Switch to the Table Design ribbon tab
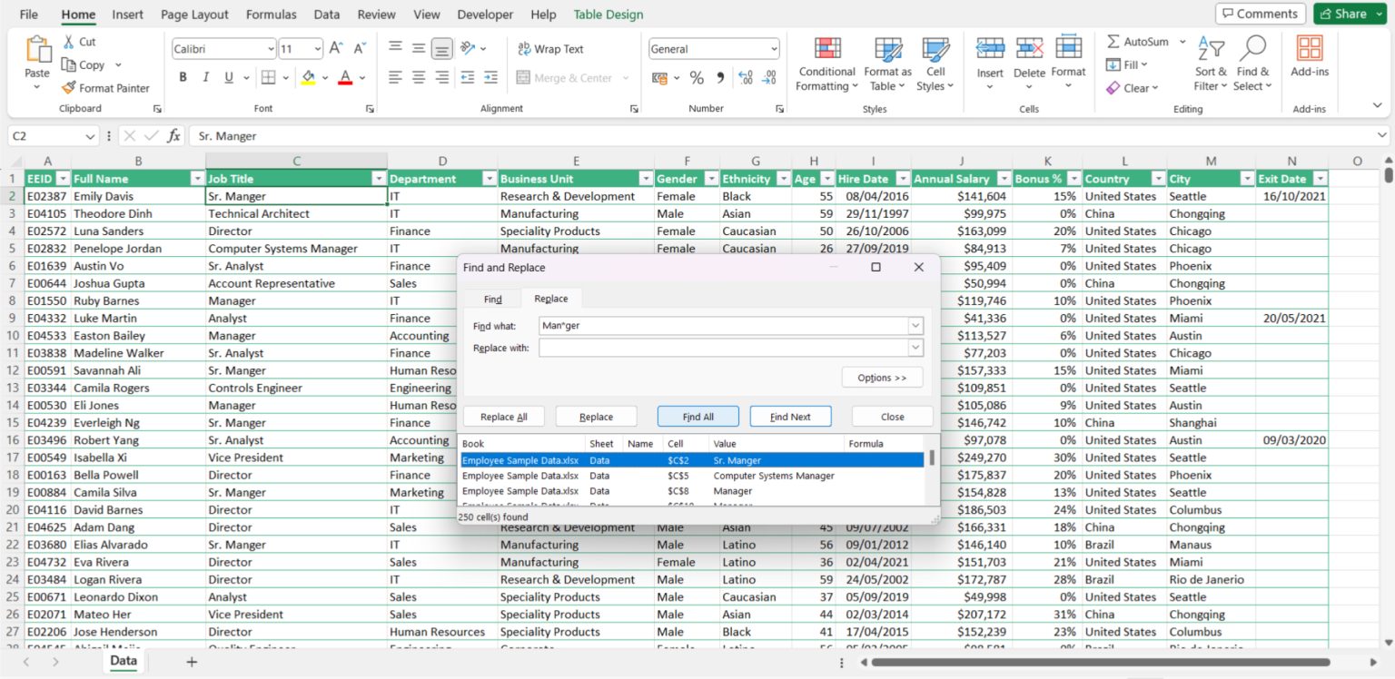Viewport: 1395px width, 679px height. 608,15
